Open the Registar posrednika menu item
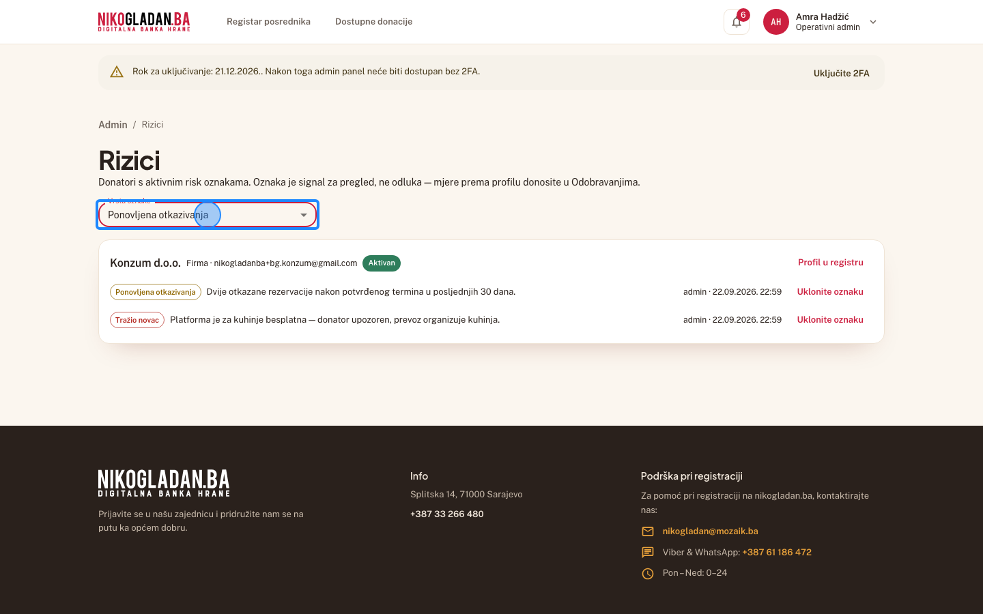 268,22
